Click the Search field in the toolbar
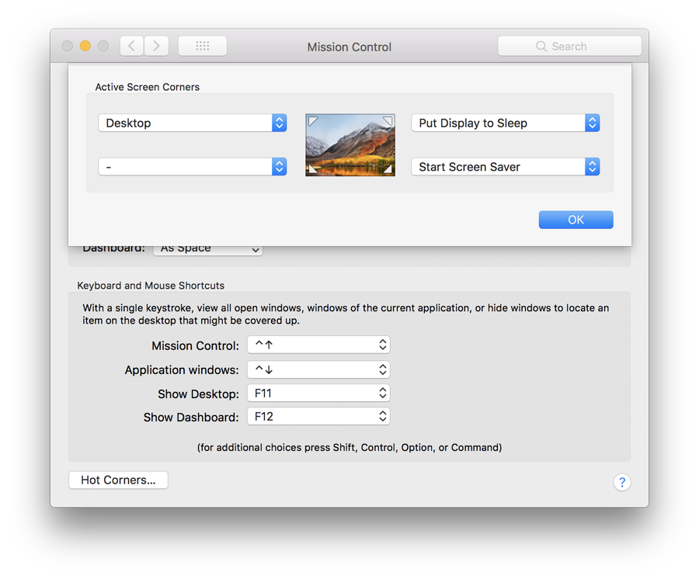The image size is (699, 579). pyautogui.click(x=570, y=46)
